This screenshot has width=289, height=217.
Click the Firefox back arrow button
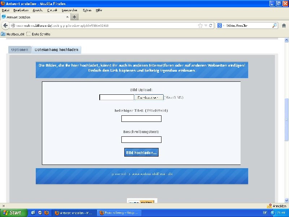(5, 26)
